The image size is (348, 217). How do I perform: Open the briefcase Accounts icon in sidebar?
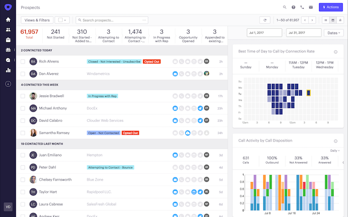[x=8, y=40]
